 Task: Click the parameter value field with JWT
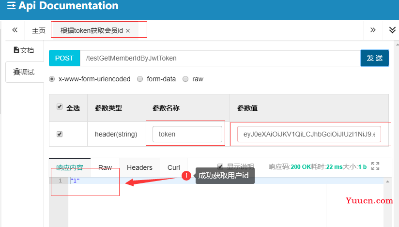[309, 134]
